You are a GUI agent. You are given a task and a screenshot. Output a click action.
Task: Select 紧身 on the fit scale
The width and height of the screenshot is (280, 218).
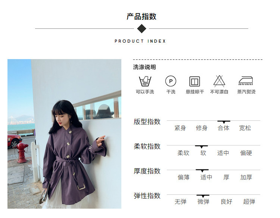pos(180,128)
